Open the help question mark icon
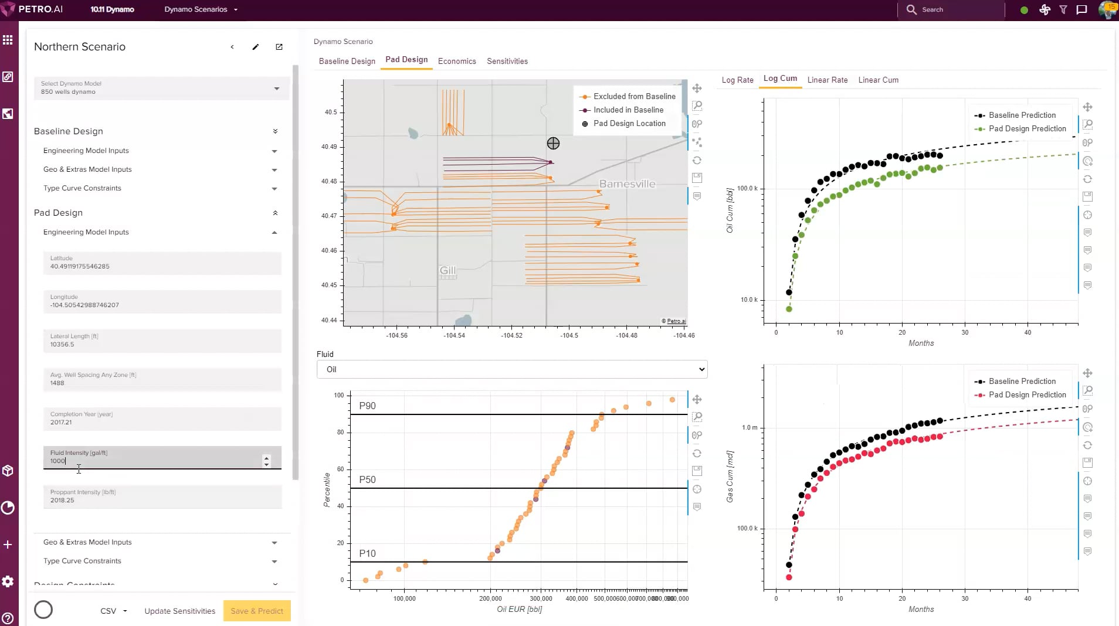This screenshot has width=1119, height=626. [8, 618]
